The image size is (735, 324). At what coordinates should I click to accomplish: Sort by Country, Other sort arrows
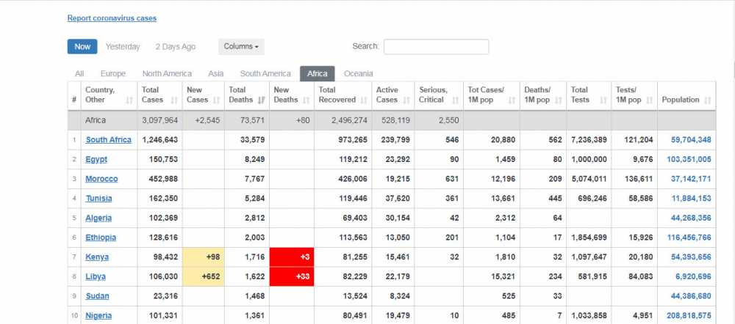coord(129,100)
